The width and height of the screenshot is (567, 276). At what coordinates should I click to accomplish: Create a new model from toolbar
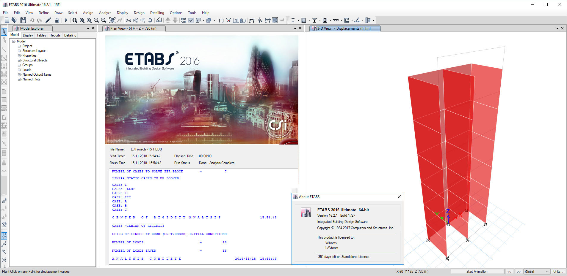click(7, 20)
